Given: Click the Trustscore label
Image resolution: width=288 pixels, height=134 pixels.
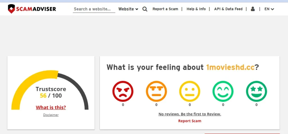Looking at the screenshot, I should (x=51, y=89).
